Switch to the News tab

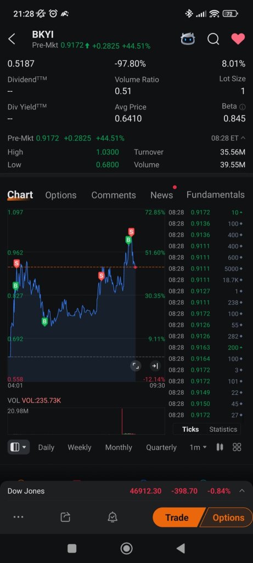point(161,195)
